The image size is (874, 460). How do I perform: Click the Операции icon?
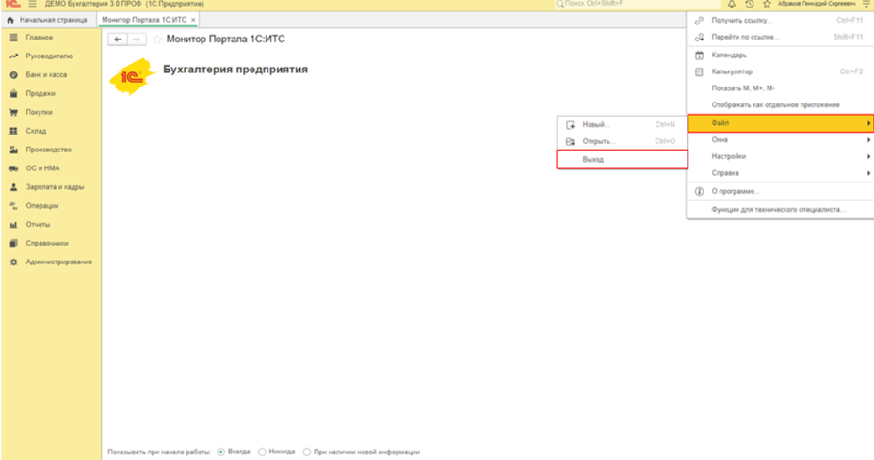coord(13,206)
